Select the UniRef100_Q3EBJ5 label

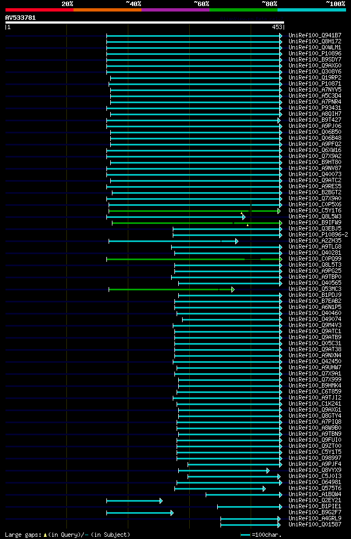tap(315, 228)
